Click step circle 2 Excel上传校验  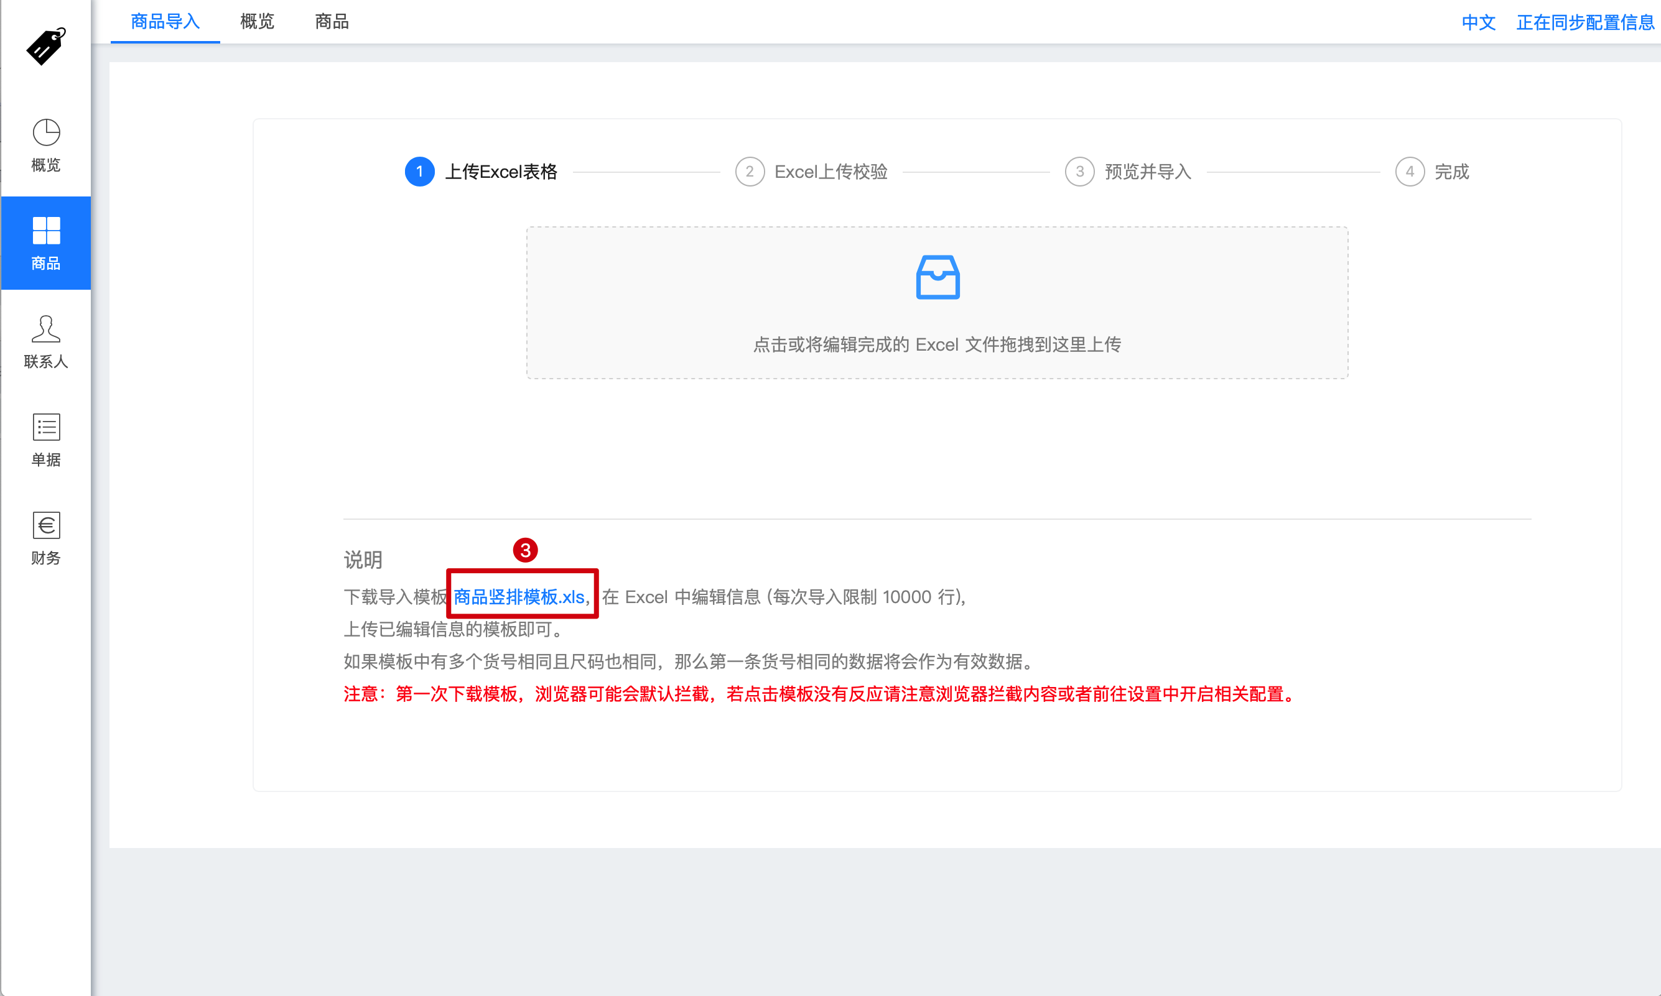point(750,171)
